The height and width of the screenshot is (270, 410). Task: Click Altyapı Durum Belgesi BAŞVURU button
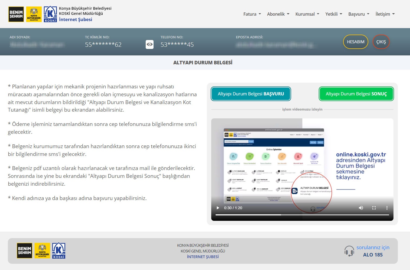(251, 94)
